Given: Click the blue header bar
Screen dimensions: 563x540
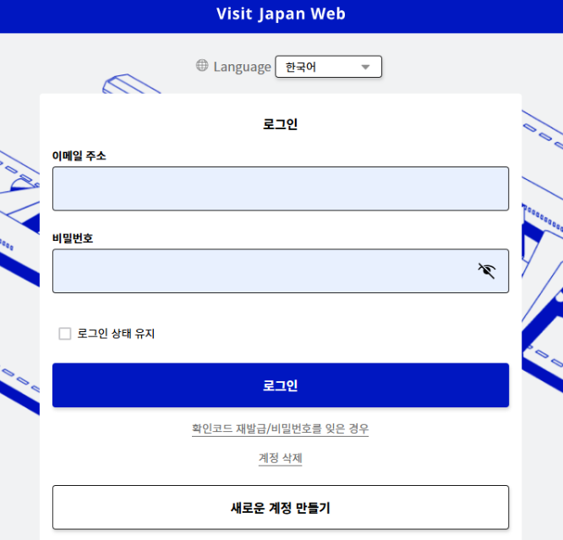Looking at the screenshot, I should tap(281, 17).
